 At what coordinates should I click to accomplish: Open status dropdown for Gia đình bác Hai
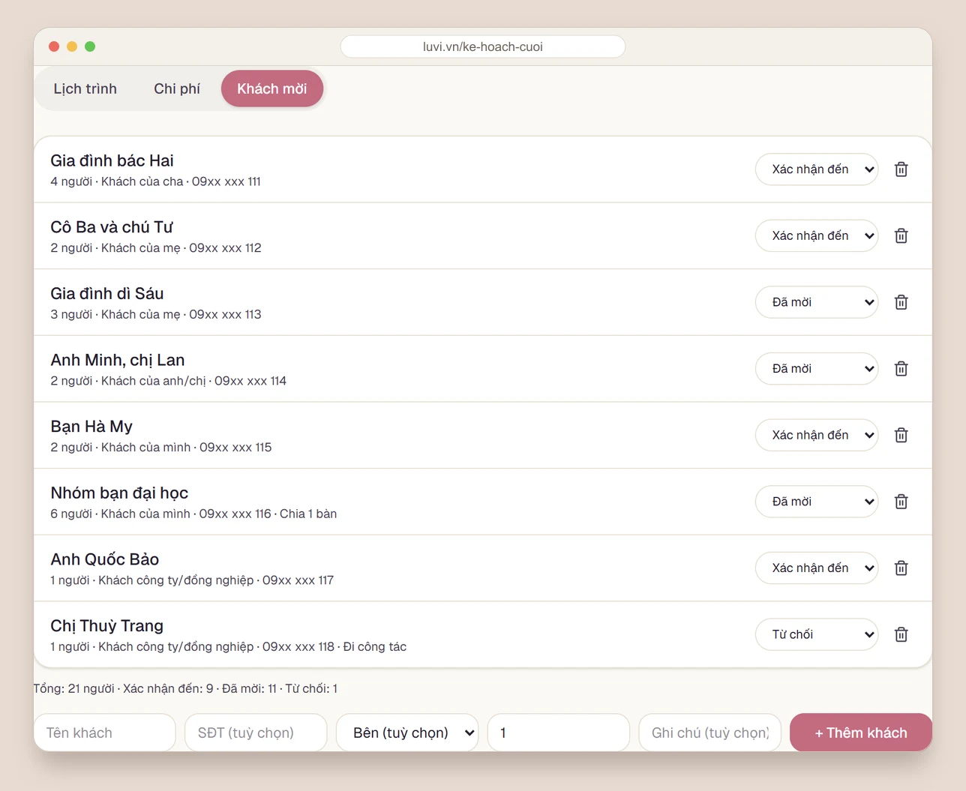[817, 169]
